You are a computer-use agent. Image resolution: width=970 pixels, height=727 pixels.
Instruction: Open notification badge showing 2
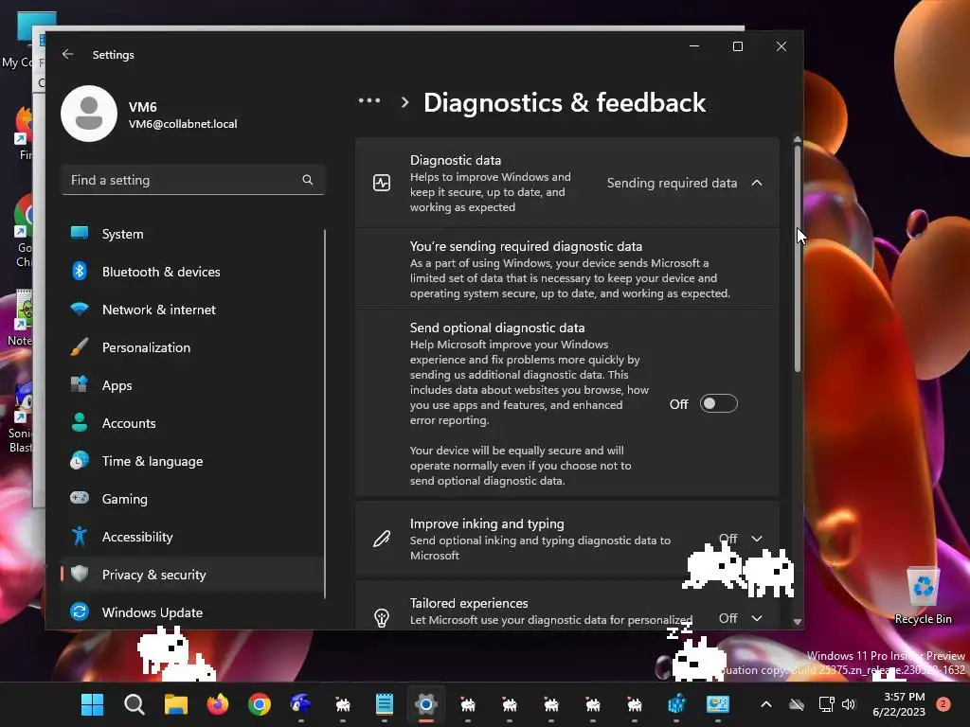coord(943,704)
